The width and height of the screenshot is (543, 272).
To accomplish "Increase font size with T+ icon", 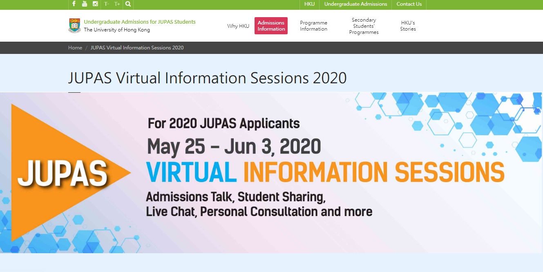I will [x=117, y=4].
